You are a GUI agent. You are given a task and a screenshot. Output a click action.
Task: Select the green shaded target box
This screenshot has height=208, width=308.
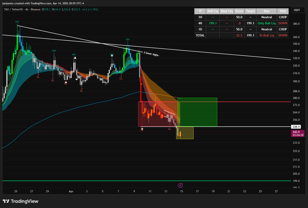198,112
